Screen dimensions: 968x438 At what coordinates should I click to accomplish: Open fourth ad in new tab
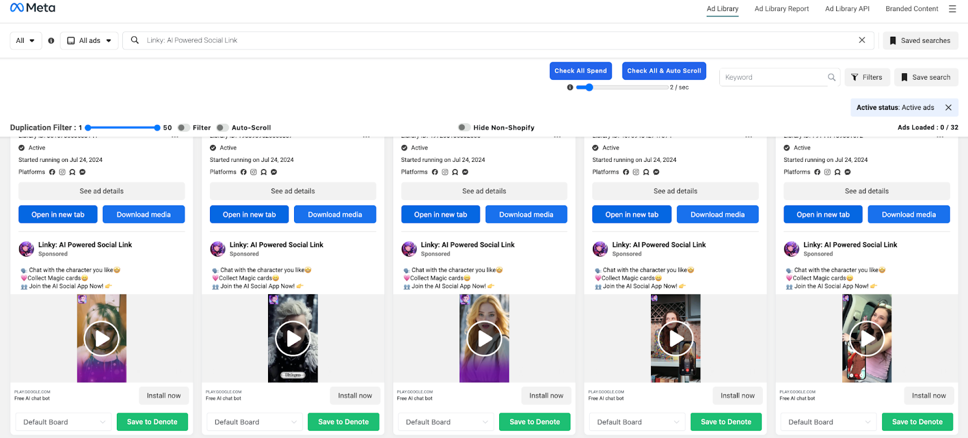coord(632,214)
